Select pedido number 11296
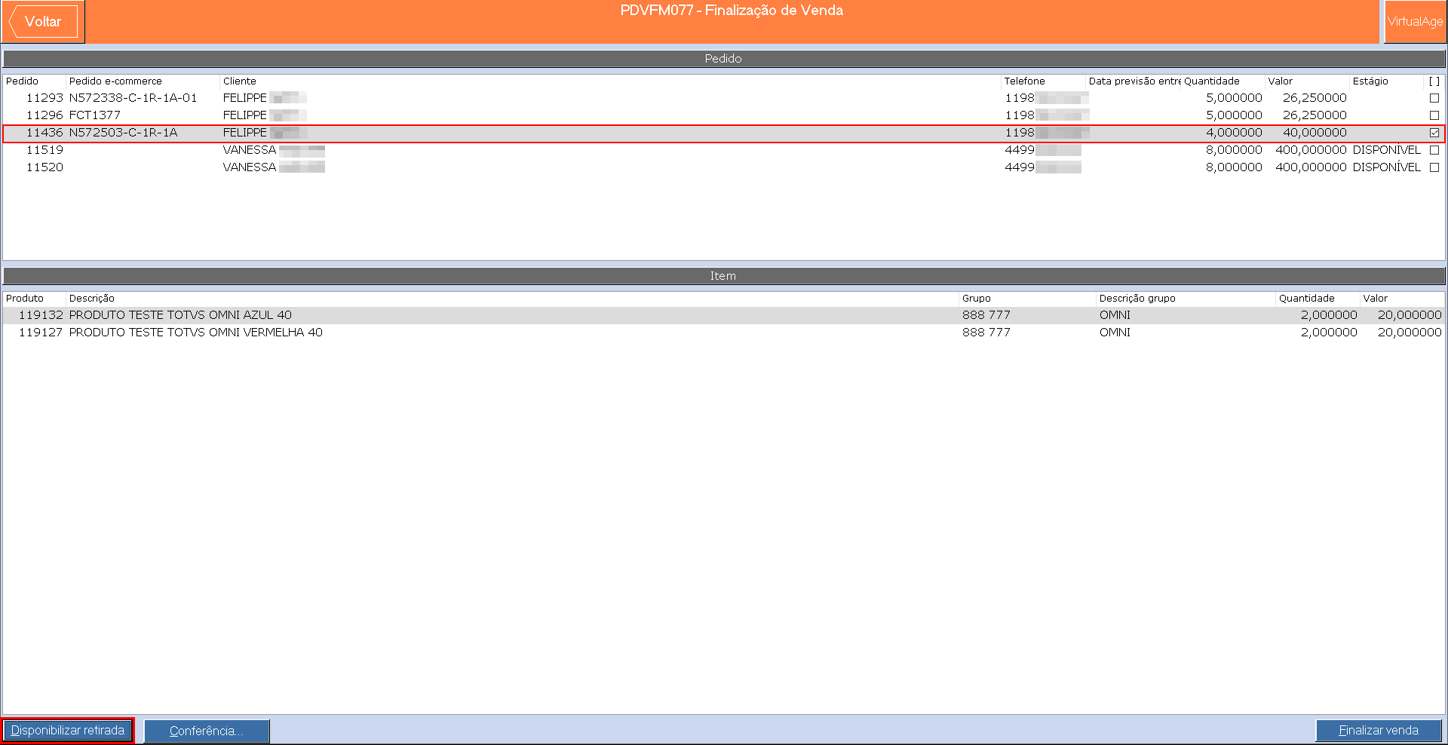1448x745 pixels. click(x=44, y=115)
